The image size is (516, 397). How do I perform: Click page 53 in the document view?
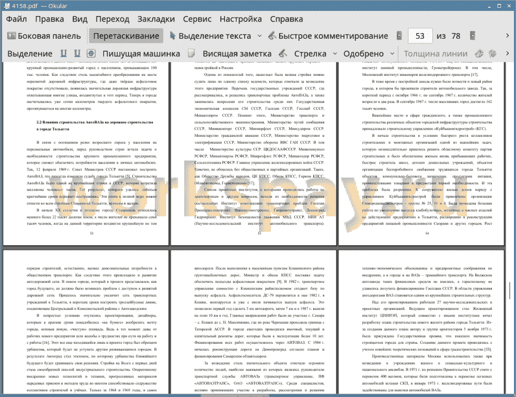(x=253, y=153)
